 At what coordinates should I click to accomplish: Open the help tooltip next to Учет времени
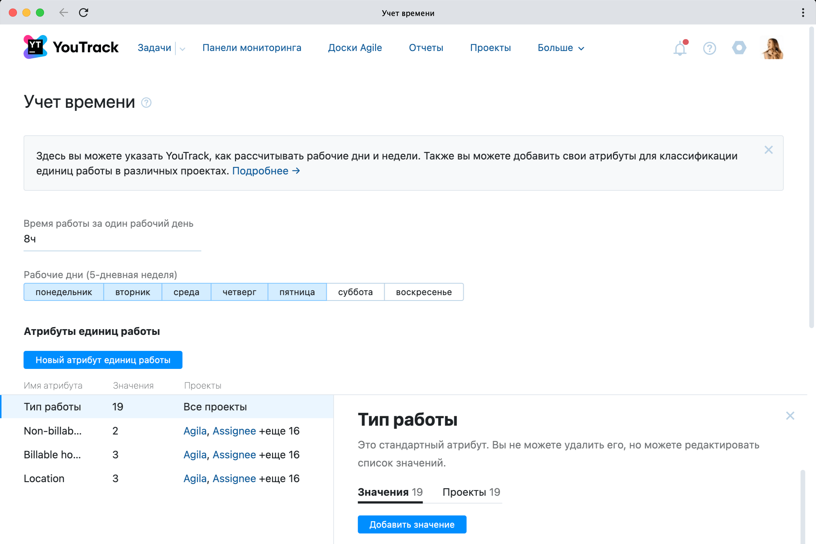146,103
